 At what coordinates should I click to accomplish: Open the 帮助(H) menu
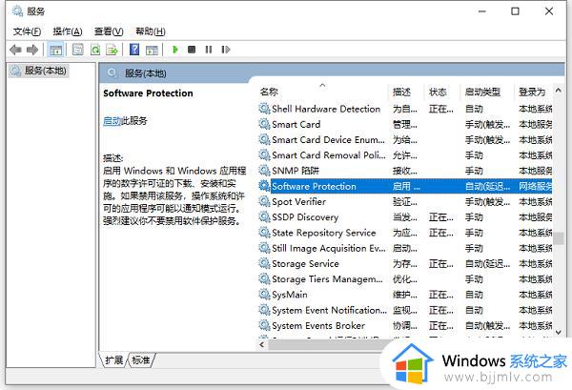coord(151,31)
